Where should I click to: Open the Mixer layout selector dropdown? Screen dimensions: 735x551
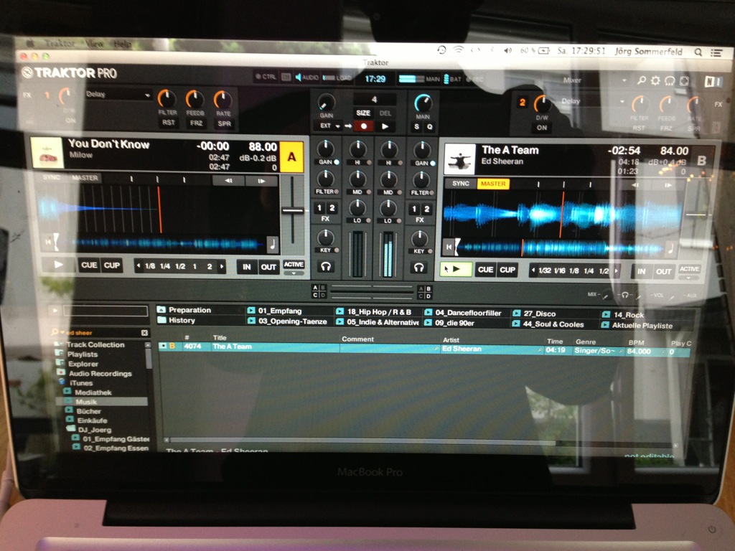point(594,80)
